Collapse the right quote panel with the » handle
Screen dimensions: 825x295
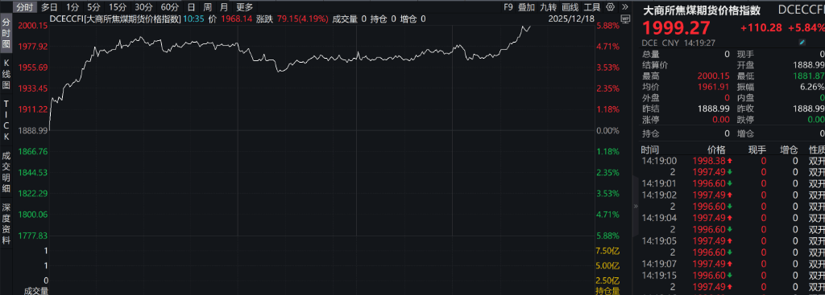point(635,207)
